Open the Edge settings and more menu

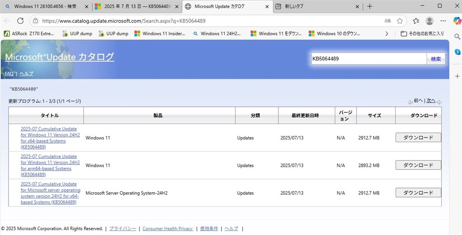[443, 21]
